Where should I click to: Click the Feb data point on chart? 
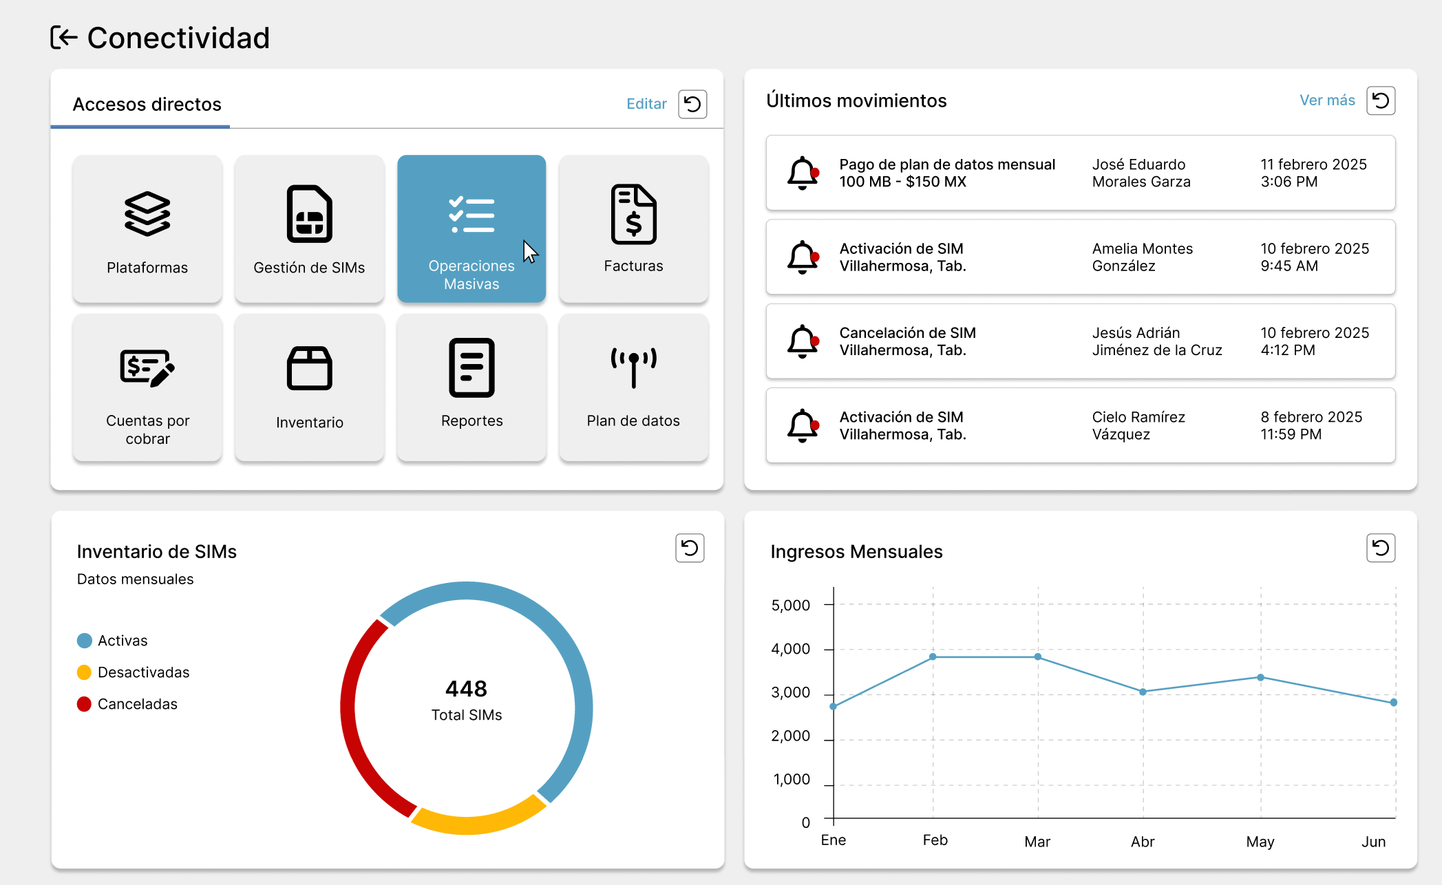click(x=933, y=657)
